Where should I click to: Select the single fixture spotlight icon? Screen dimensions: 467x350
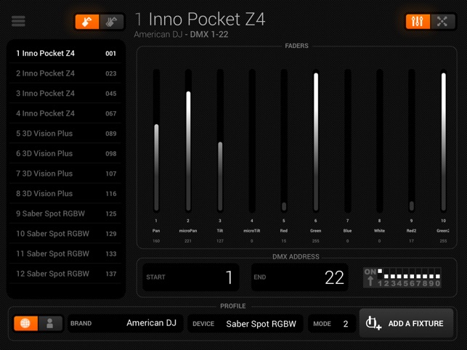(x=87, y=22)
